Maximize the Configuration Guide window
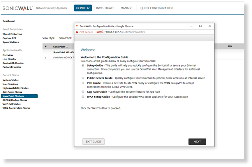 click(x=201, y=26)
